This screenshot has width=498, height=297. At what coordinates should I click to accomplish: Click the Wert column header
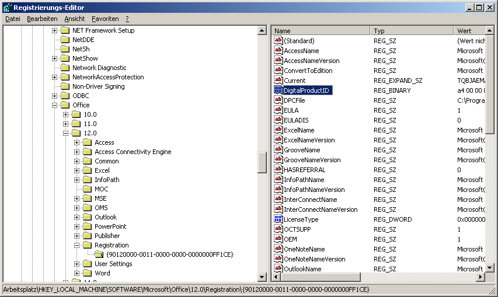(x=469, y=31)
